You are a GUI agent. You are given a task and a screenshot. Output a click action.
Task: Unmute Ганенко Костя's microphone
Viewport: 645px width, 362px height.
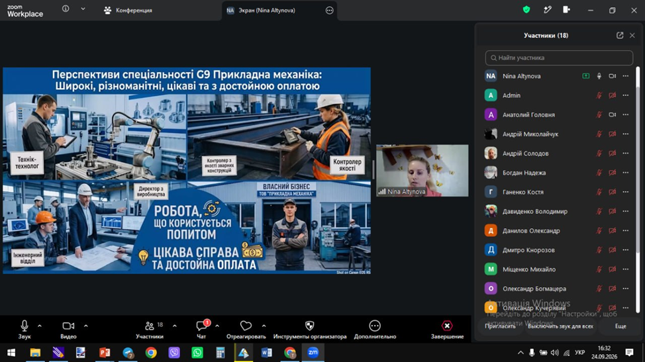click(x=599, y=192)
